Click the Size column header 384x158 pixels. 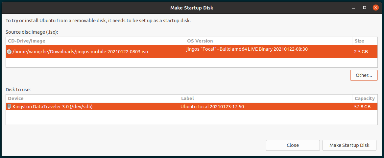click(x=359, y=41)
